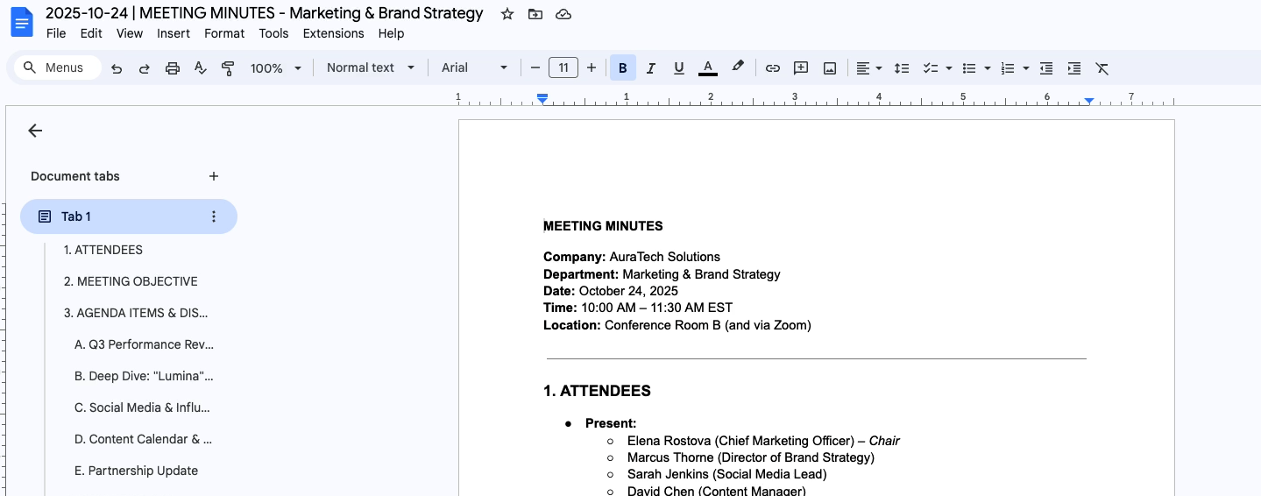
Task: Open the Extensions menu
Action: click(333, 33)
